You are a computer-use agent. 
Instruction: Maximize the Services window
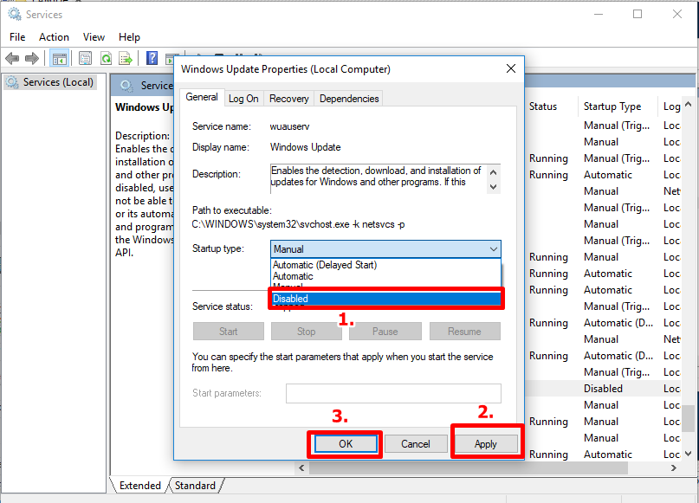tap(638, 14)
